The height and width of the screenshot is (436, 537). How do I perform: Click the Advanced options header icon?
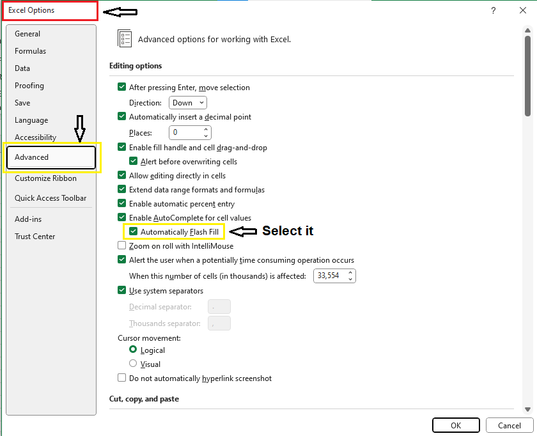pos(124,38)
